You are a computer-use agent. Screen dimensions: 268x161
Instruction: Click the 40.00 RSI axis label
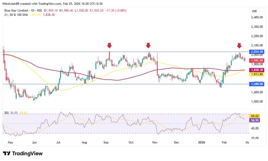255,128
